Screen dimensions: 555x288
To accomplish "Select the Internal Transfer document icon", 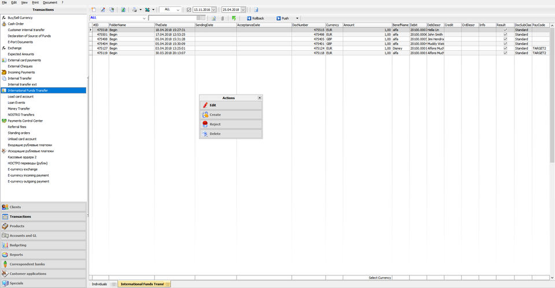I will tap(4, 78).
